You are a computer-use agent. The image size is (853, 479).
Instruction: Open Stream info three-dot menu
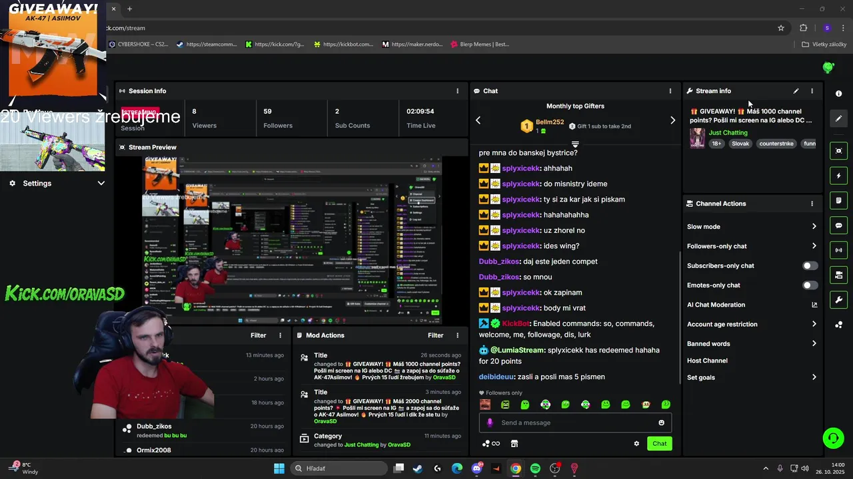pos(812,91)
